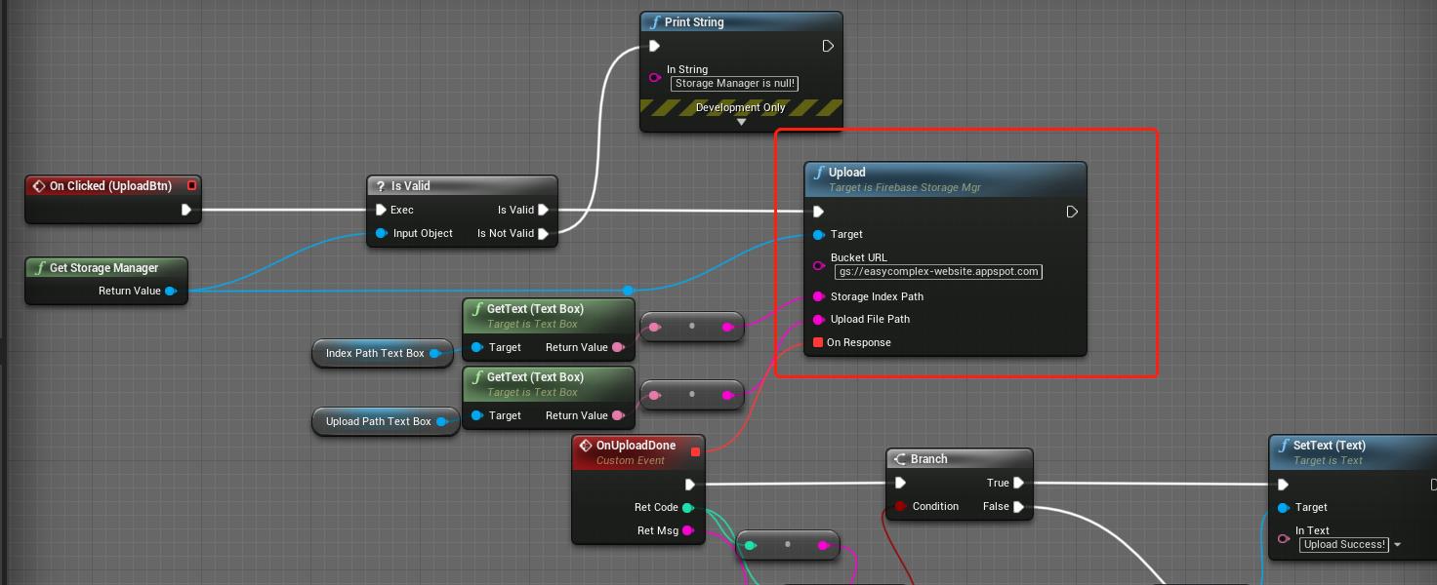Click the Is Valid output exec pin
The height and width of the screenshot is (585, 1437).
pyautogui.click(x=544, y=210)
